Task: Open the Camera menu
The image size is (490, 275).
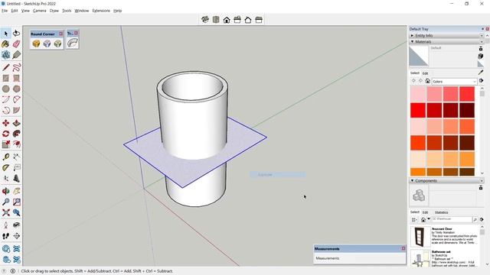Action: (39, 11)
